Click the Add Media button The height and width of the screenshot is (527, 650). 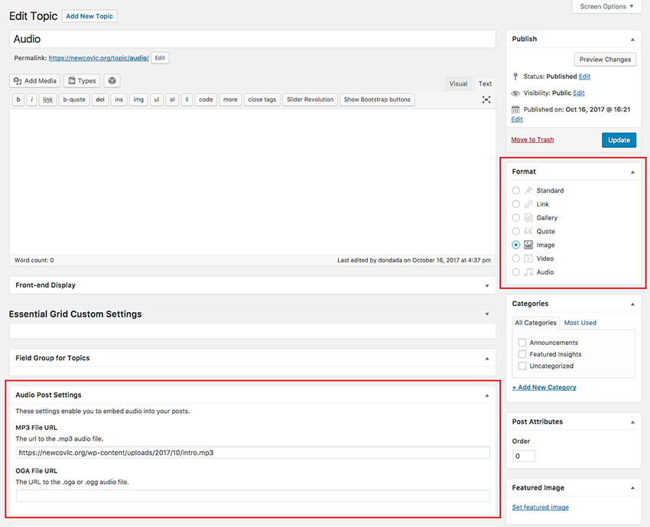35,81
